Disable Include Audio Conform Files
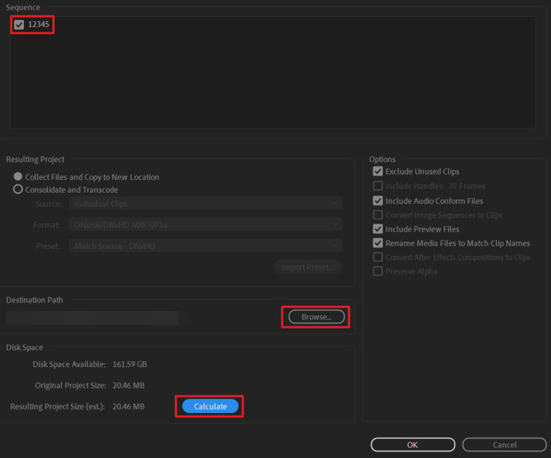This screenshot has width=551, height=458. (378, 201)
